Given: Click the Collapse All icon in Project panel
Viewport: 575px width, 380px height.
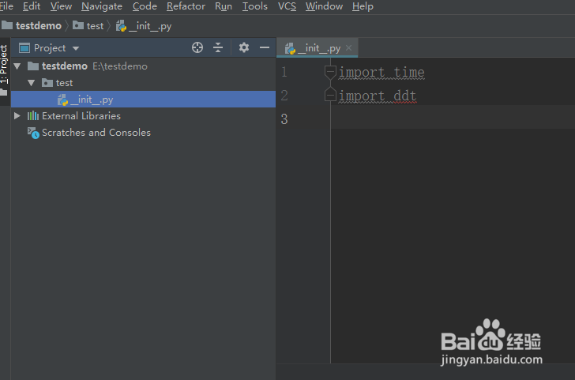Looking at the screenshot, I should tap(218, 47).
